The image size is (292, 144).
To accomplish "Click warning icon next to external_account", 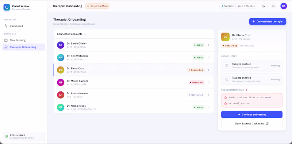I will click(226, 103).
